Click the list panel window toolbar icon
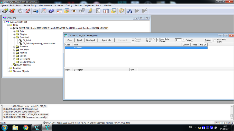The image size is (234, 131). pos(98,11)
